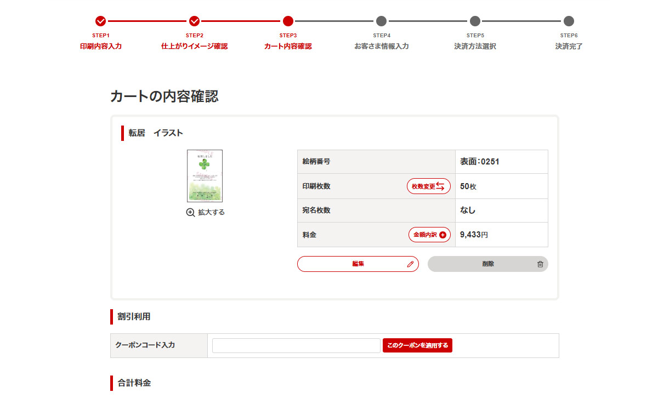Focus the クーポンコード入力 text field
This screenshot has width=658, height=398.
click(x=296, y=345)
